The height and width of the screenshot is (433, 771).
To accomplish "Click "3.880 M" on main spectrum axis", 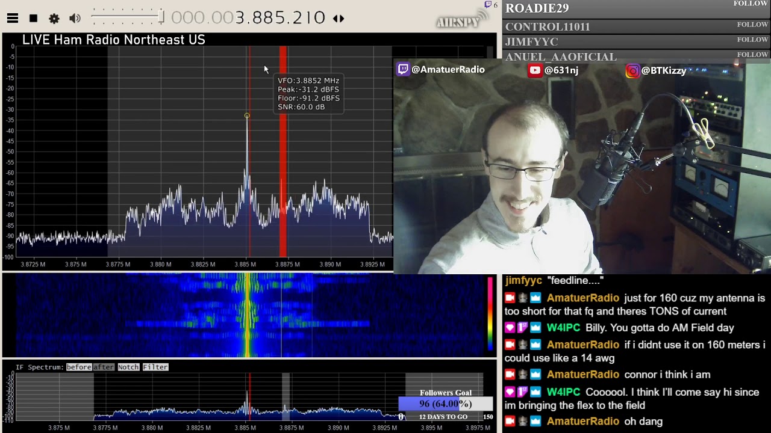I will click(x=160, y=265).
